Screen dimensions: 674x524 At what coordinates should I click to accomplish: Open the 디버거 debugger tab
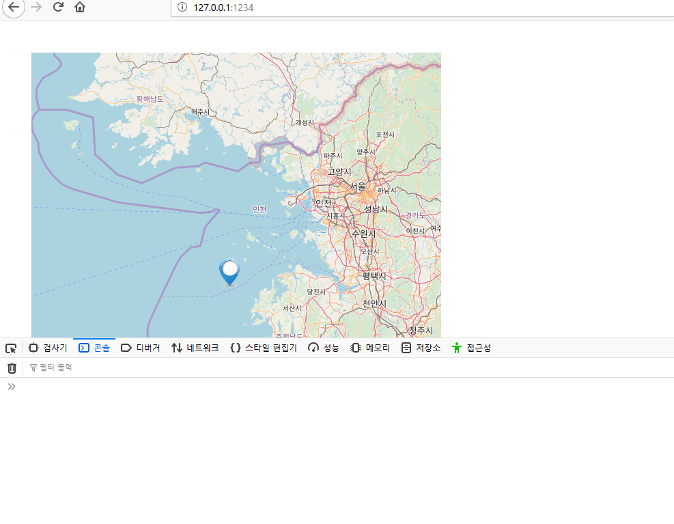[141, 348]
